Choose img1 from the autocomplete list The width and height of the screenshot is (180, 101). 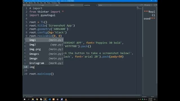tap(44, 40)
